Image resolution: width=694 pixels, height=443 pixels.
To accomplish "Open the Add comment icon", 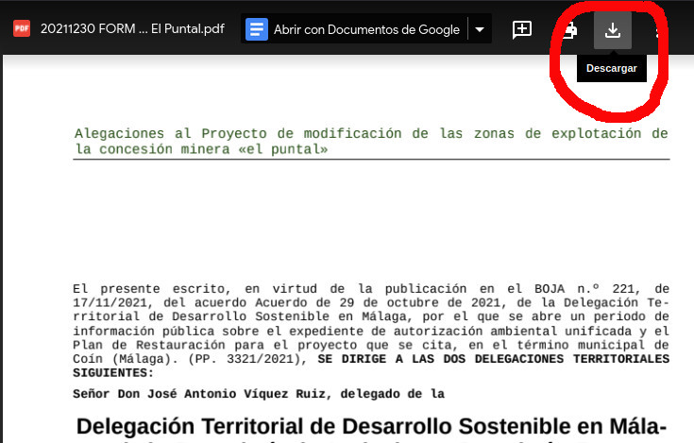I will (521, 30).
